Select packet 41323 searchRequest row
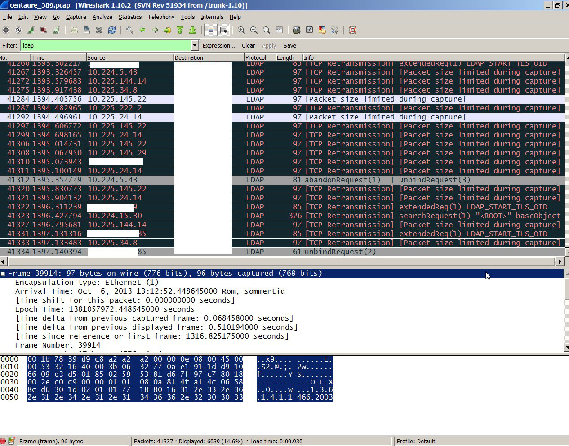Screen dimensions: 569x446 point(282,216)
